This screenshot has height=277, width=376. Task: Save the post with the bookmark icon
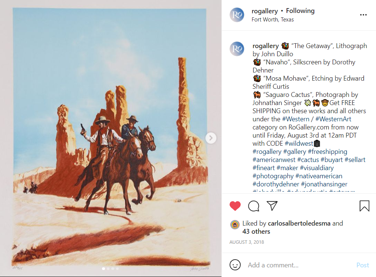[364, 206]
